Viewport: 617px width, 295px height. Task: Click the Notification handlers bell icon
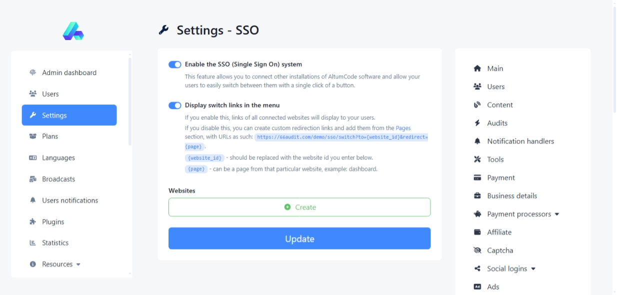pyautogui.click(x=477, y=141)
